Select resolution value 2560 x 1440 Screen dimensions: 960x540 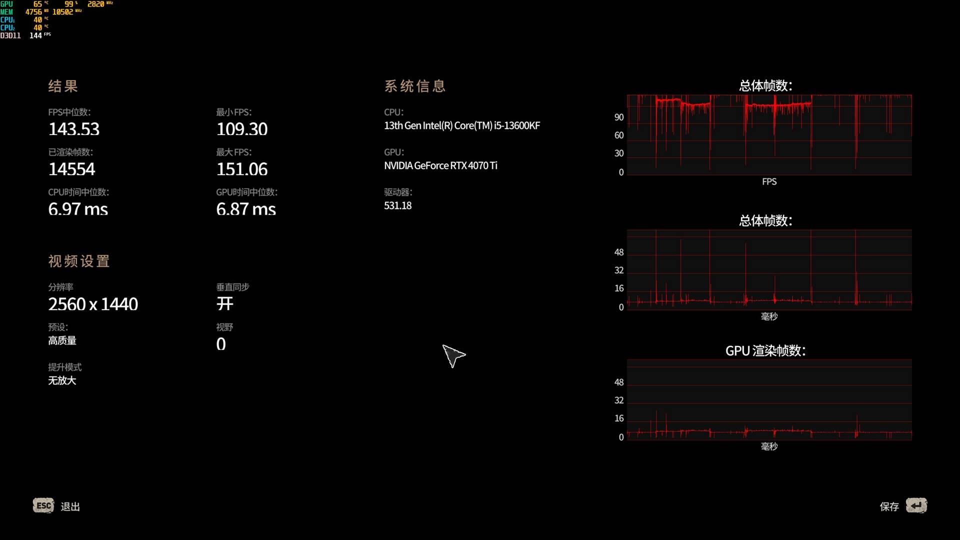click(93, 304)
